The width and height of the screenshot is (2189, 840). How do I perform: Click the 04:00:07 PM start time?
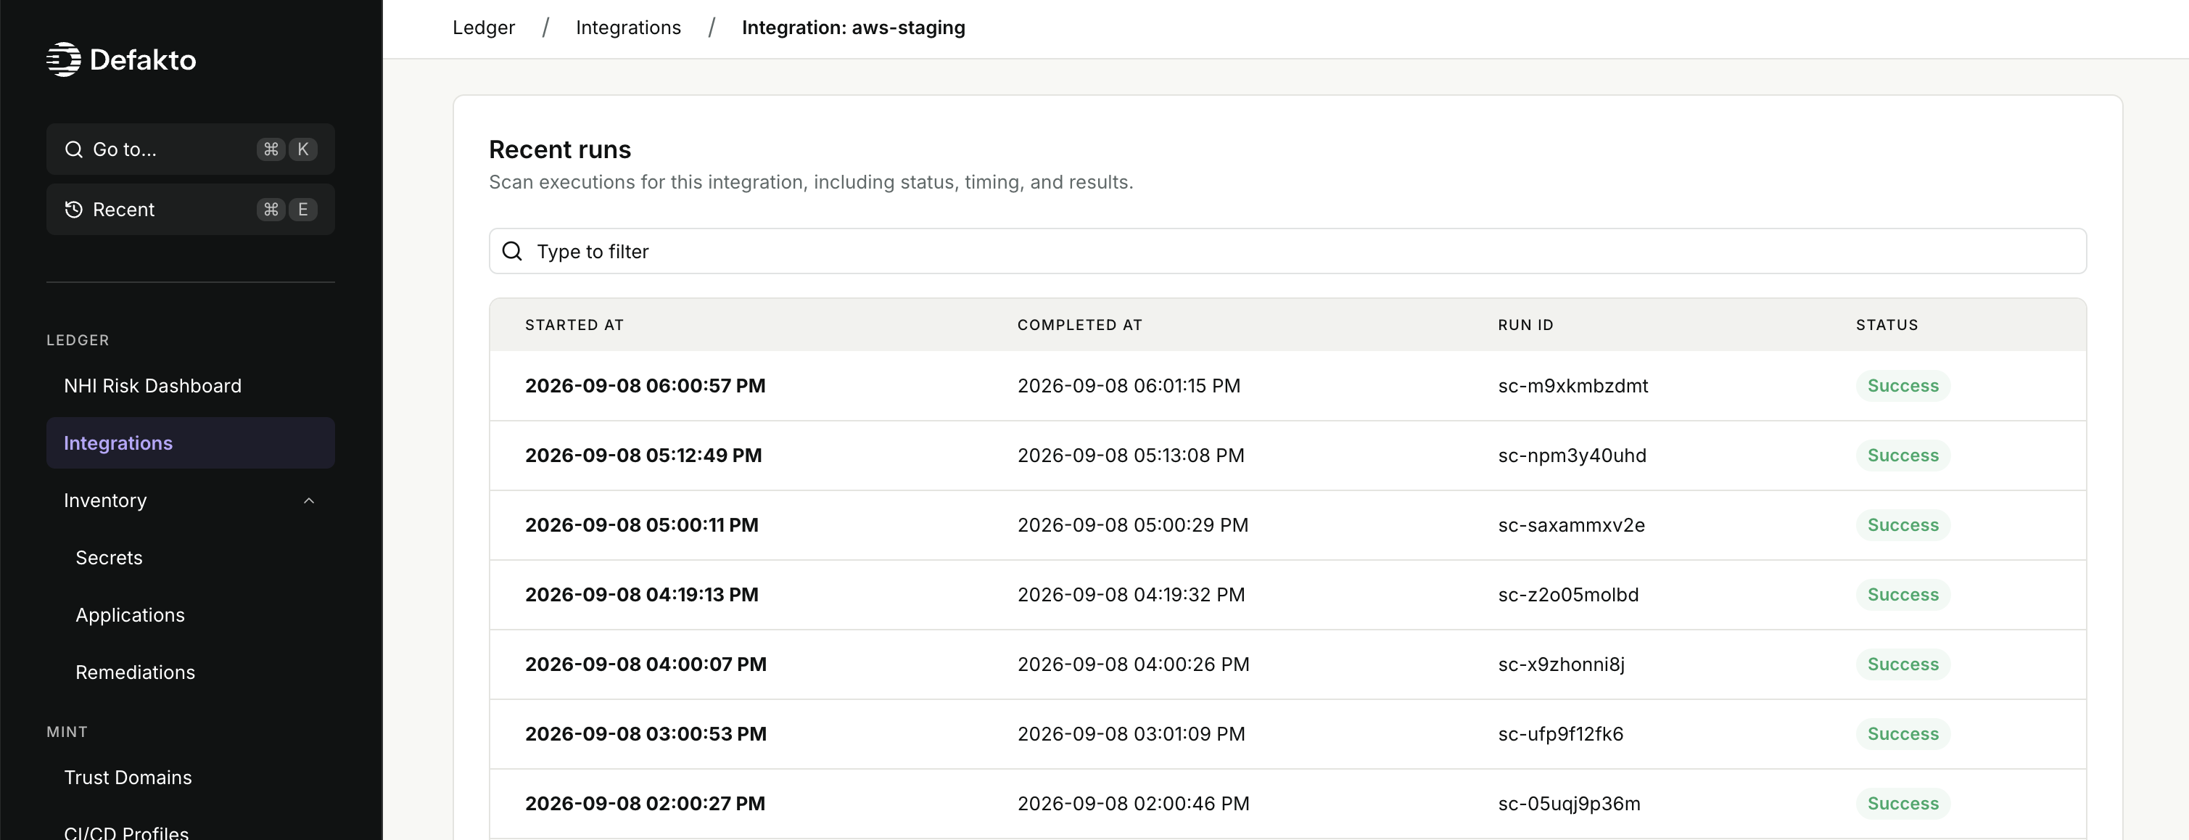(x=646, y=665)
